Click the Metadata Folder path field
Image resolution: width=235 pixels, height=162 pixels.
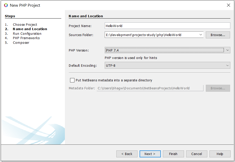click(150, 88)
